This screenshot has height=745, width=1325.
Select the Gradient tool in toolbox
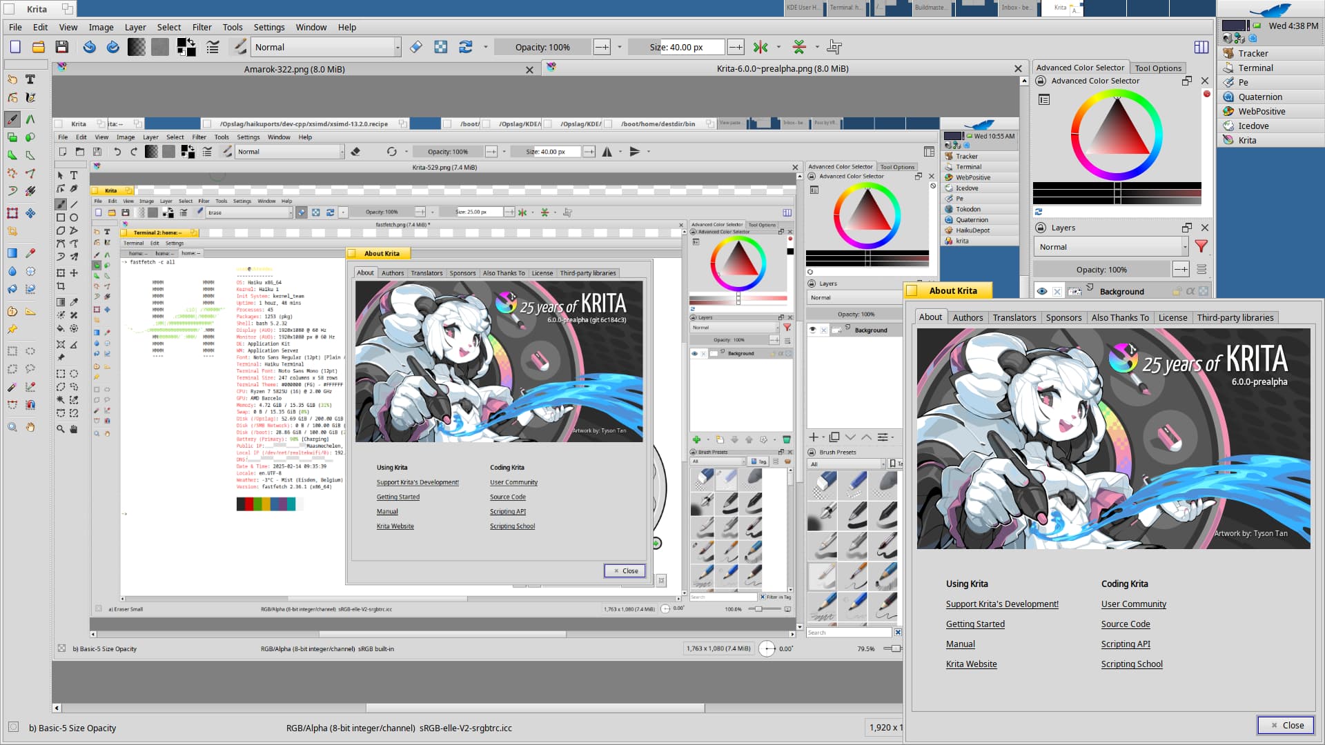pyautogui.click(x=12, y=253)
